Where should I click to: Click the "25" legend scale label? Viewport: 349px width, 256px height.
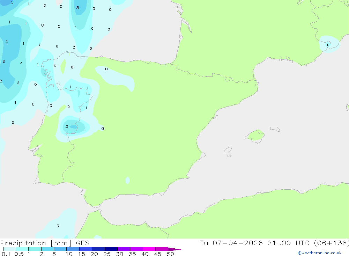pos(107,254)
